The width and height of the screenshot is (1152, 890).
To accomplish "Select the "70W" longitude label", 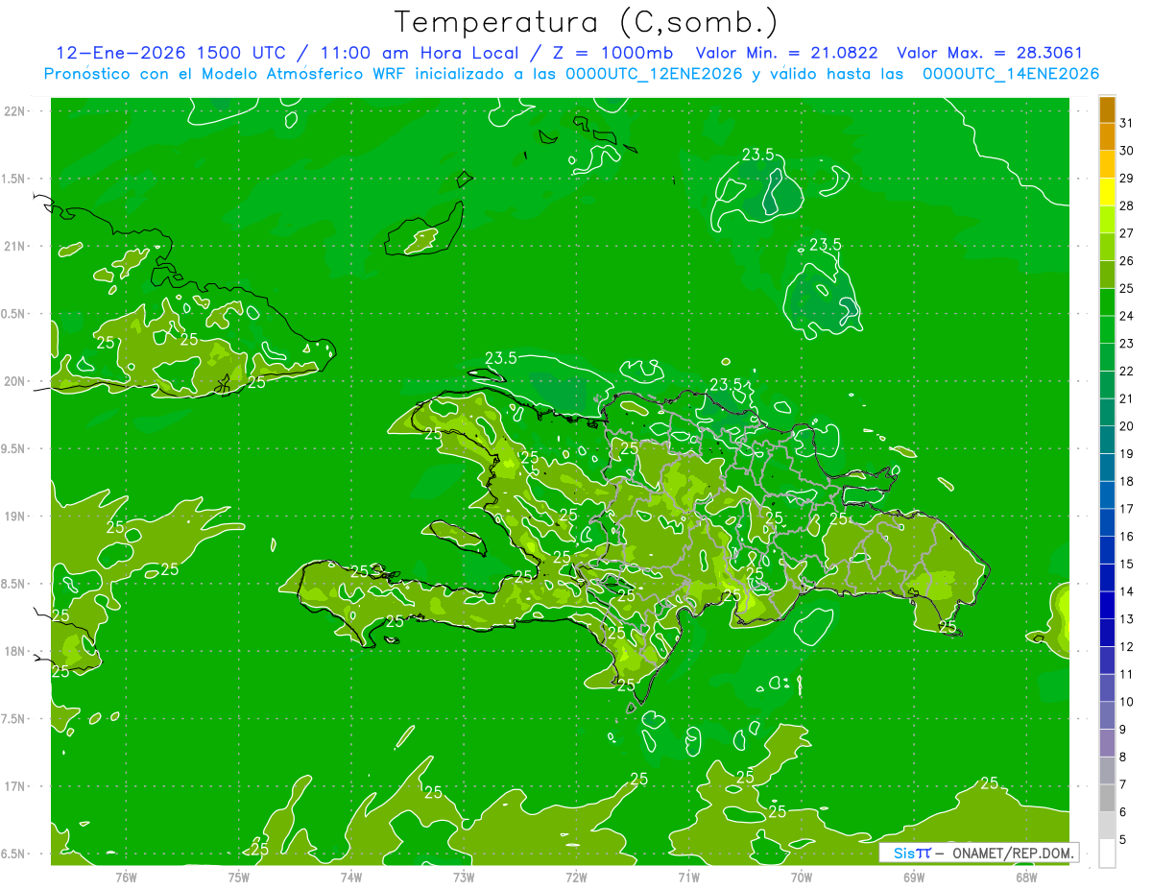I will pyautogui.click(x=802, y=877).
